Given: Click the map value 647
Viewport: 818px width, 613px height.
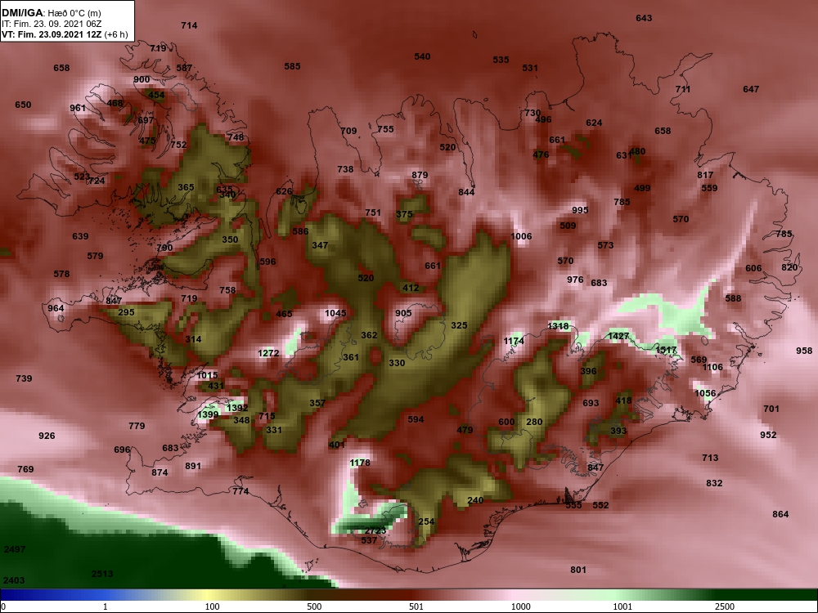Looking at the screenshot, I should pos(751,89).
